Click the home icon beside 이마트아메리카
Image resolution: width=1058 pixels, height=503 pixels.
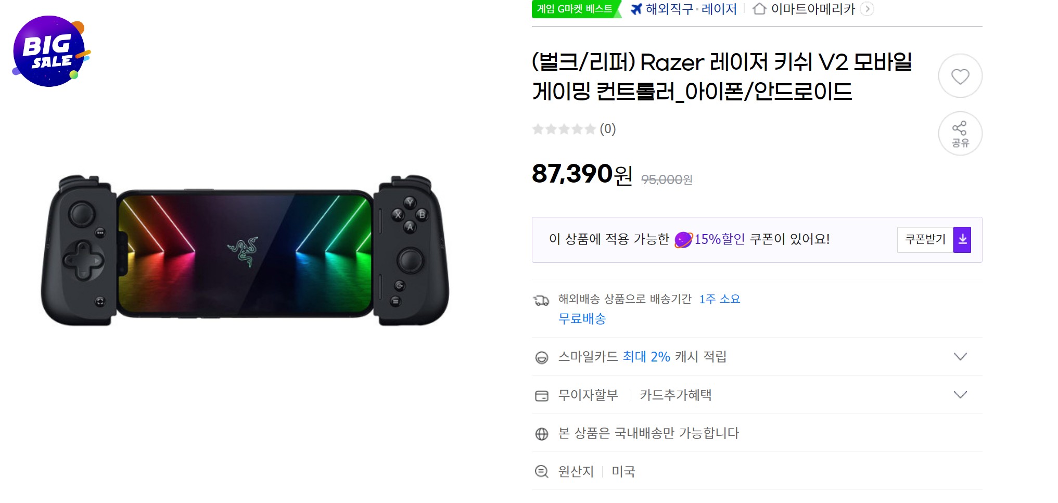point(759,9)
